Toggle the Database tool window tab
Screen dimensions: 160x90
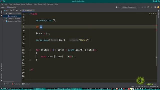tap(159, 14)
